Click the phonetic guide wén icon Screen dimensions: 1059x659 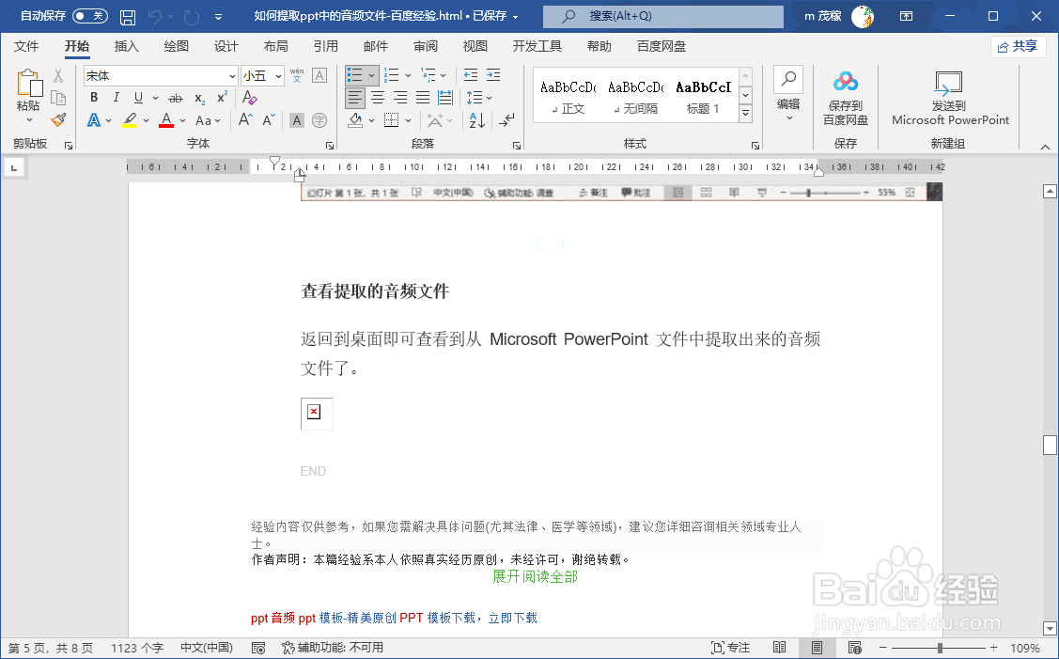click(297, 75)
